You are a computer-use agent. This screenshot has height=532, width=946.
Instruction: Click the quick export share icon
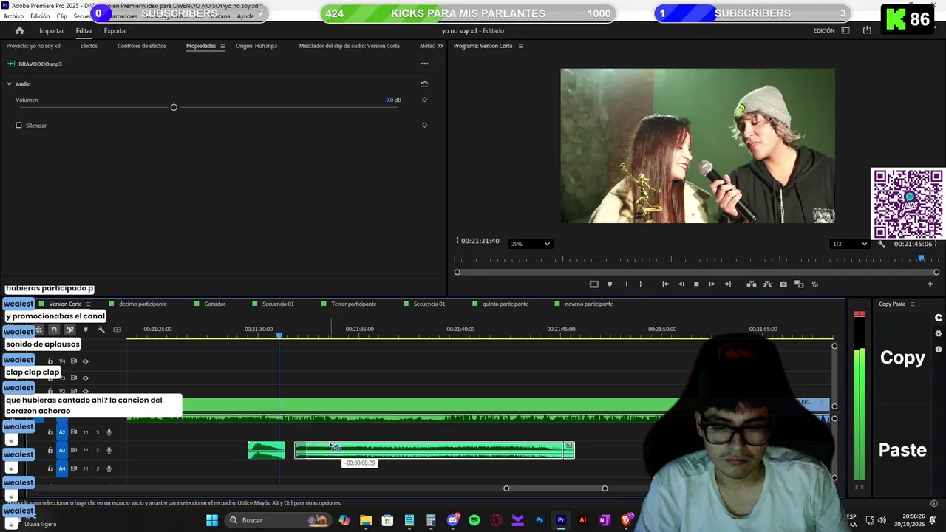(x=867, y=30)
